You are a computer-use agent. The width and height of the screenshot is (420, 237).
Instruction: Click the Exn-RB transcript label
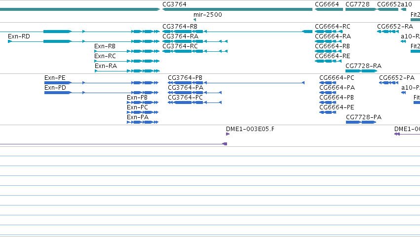(105, 46)
